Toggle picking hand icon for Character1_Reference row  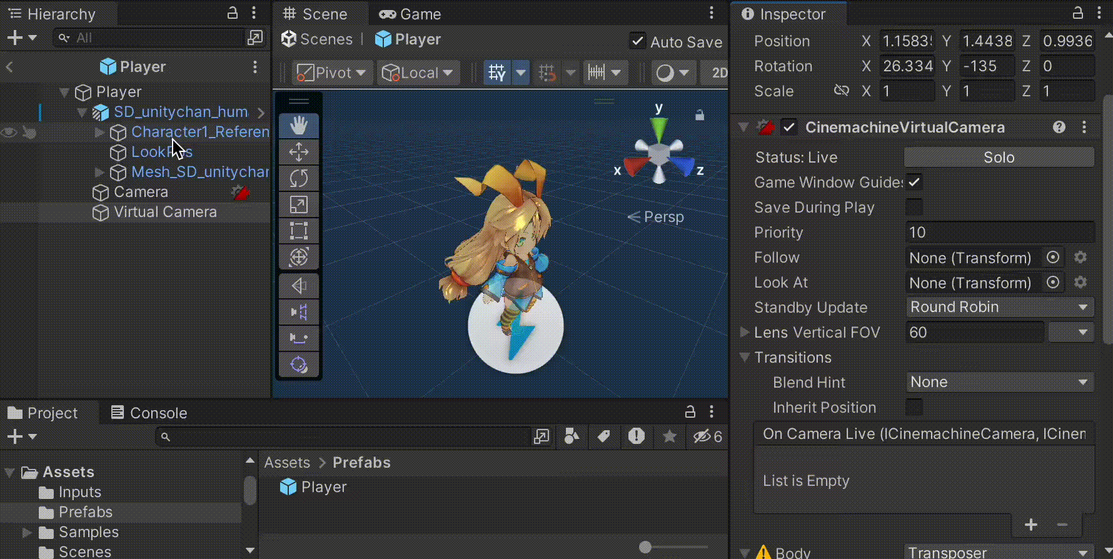pos(29,132)
